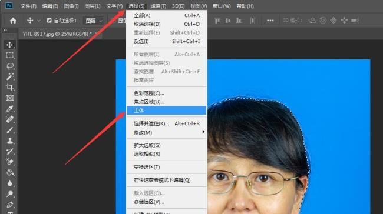
Task: Click the 选择(S) menu
Action: (x=136, y=6)
